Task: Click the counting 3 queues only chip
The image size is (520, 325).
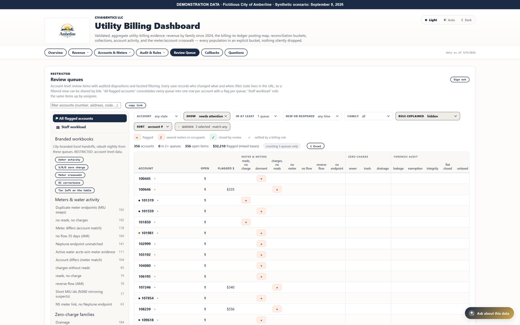Action: click(282, 146)
